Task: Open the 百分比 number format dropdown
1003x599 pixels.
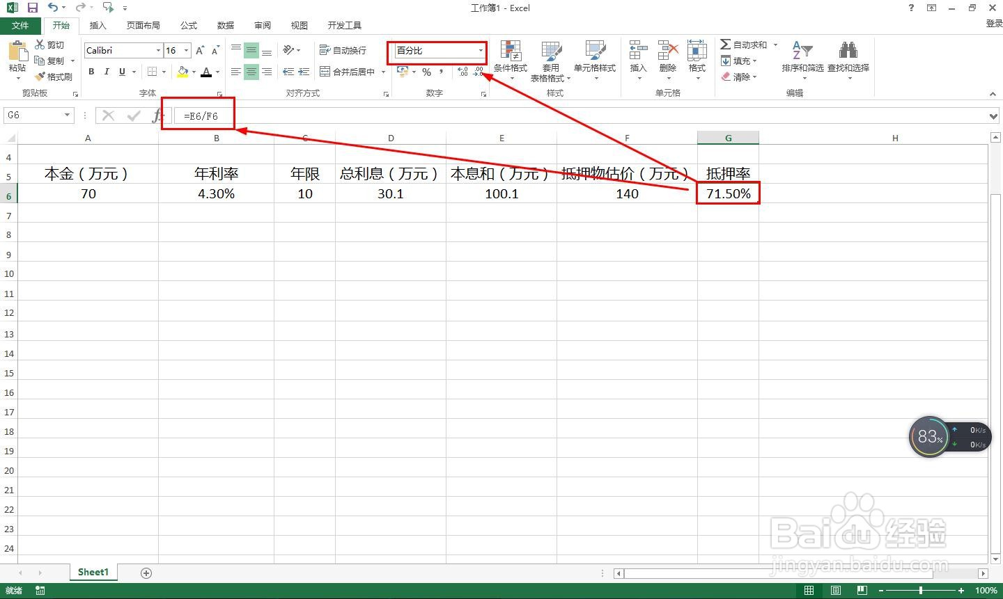Action: (481, 50)
